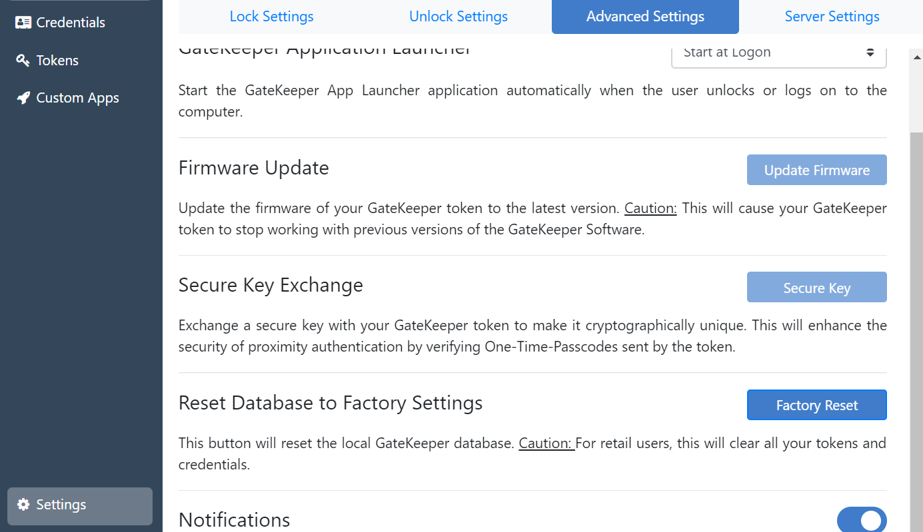Screen dimensions: 923x532
Task: Go to the Server Settings tab
Action: pyautogui.click(x=832, y=17)
